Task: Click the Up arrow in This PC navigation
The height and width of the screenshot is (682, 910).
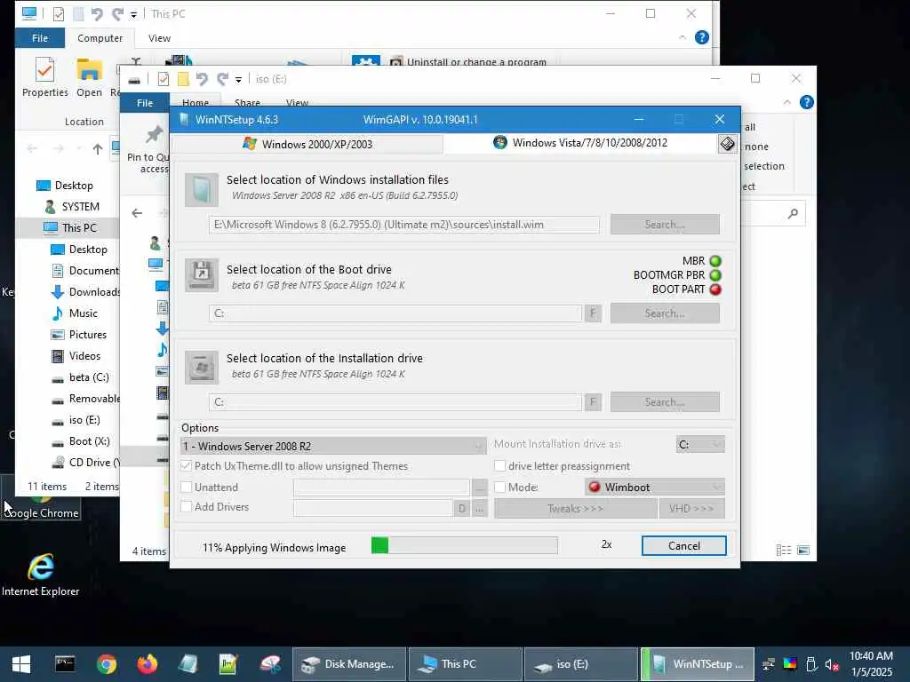Action: point(98,149)
